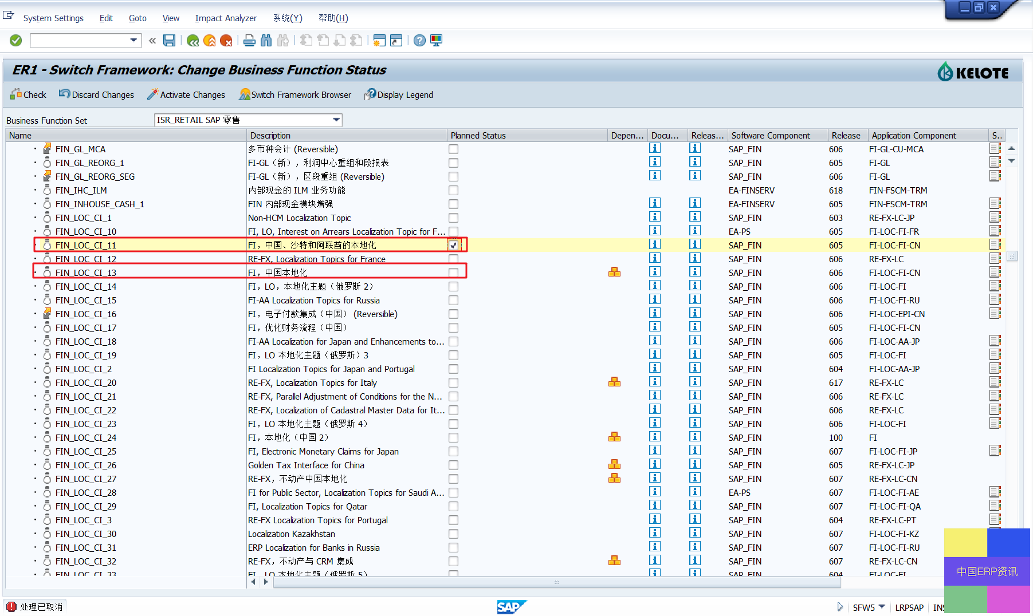Click the Help question mark icon

pos(419,41)
